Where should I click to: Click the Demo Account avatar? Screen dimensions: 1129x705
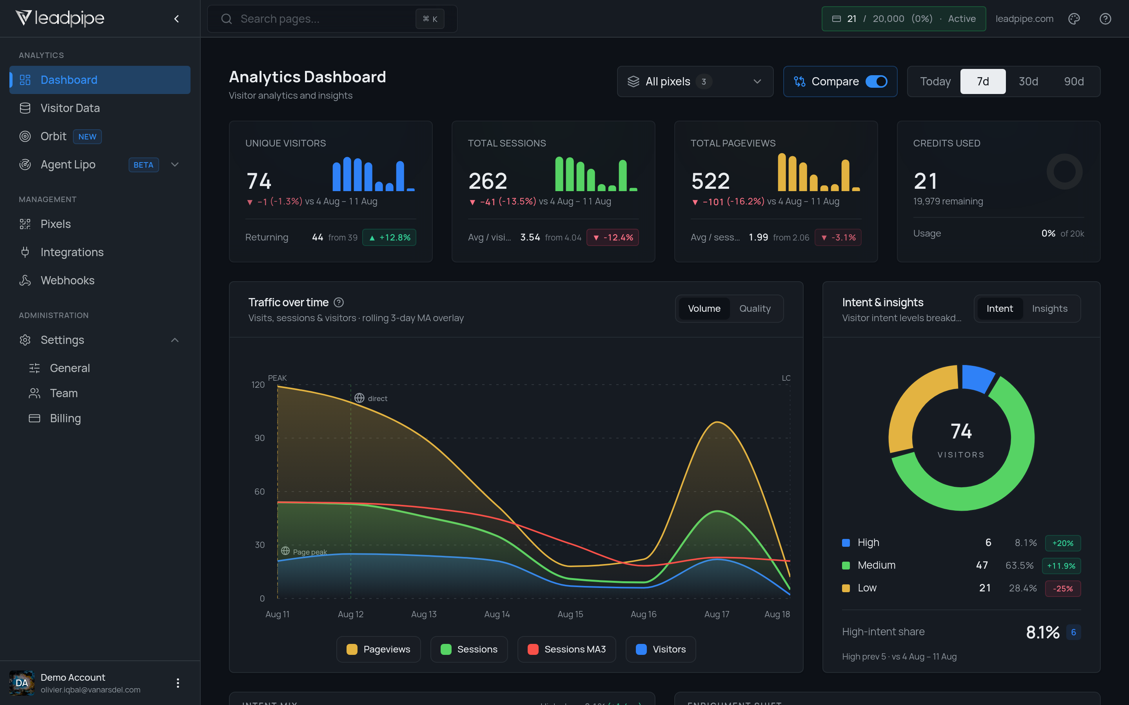tap(22, 683)
